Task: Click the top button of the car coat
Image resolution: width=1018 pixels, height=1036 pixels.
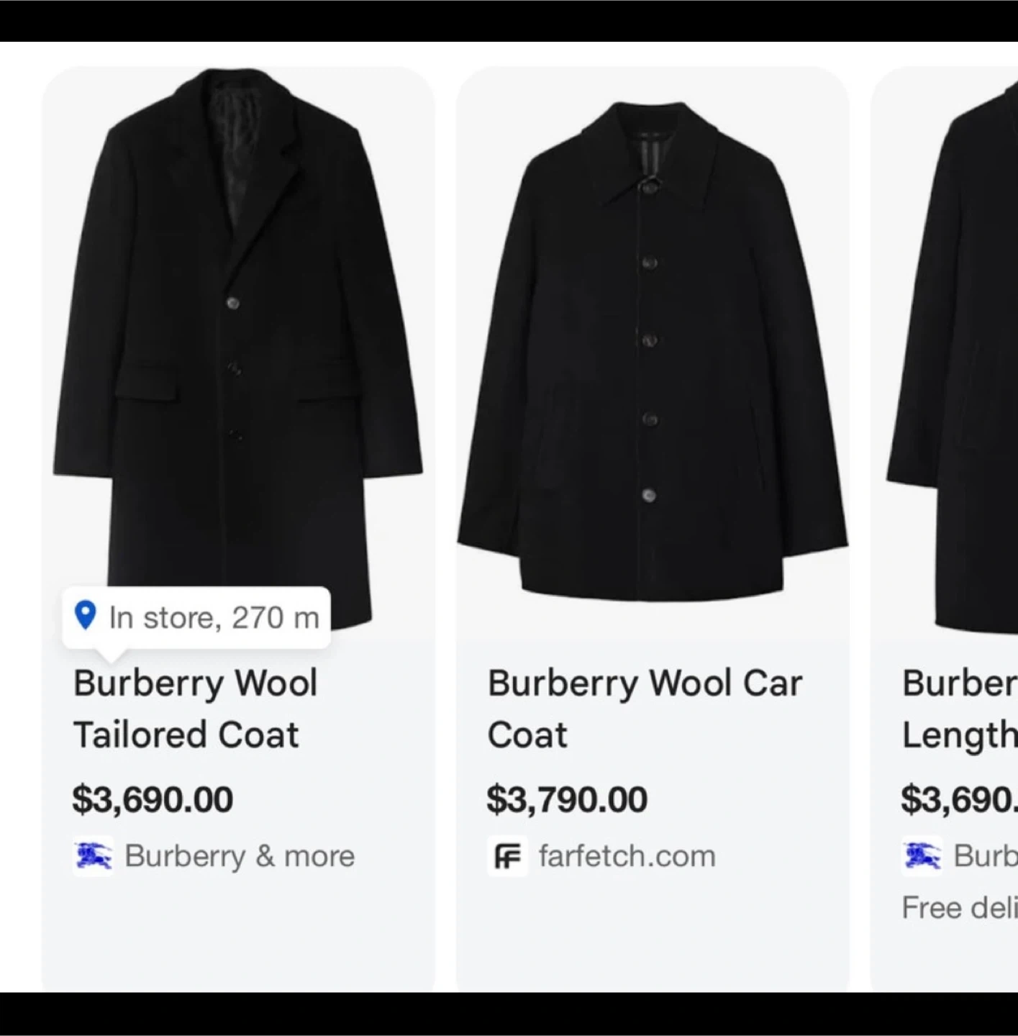Action: [648, 188]
